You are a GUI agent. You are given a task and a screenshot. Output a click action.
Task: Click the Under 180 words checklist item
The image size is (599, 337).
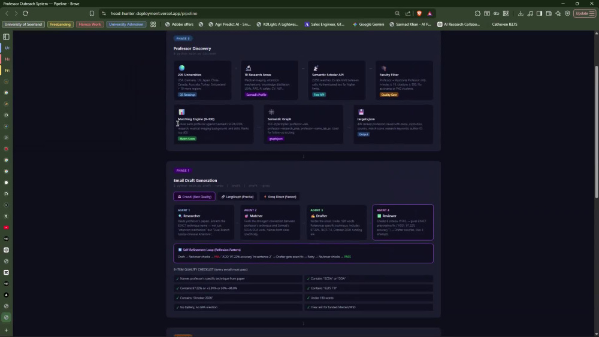point(368,297)
